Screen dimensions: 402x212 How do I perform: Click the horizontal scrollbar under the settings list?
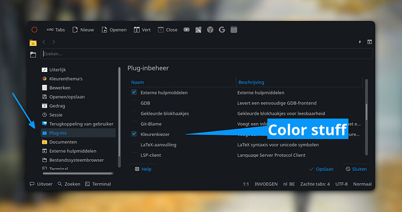[x=78, y=174]
